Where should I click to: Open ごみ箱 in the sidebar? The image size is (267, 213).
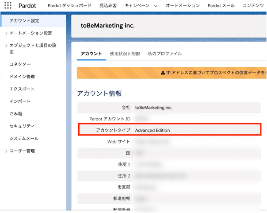[x=16, y=113]
